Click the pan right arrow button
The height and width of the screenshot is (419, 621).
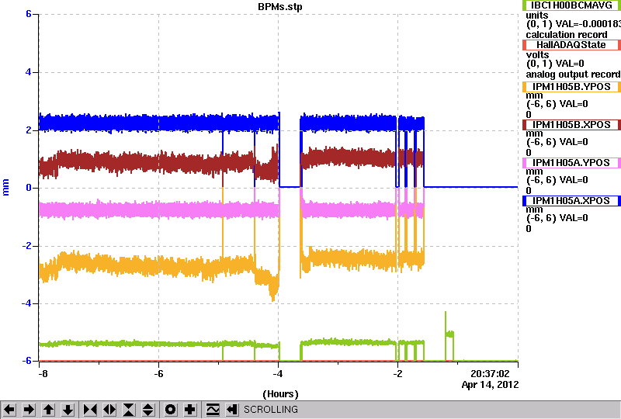[29, 410]
